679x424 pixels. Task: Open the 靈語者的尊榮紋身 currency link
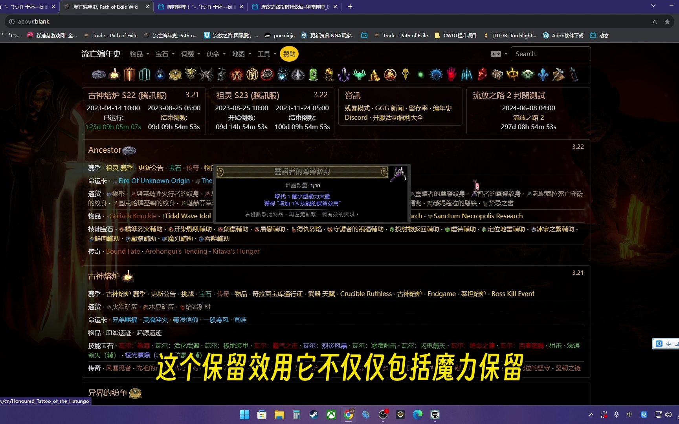pyautogui.click(x=440, y=194)
